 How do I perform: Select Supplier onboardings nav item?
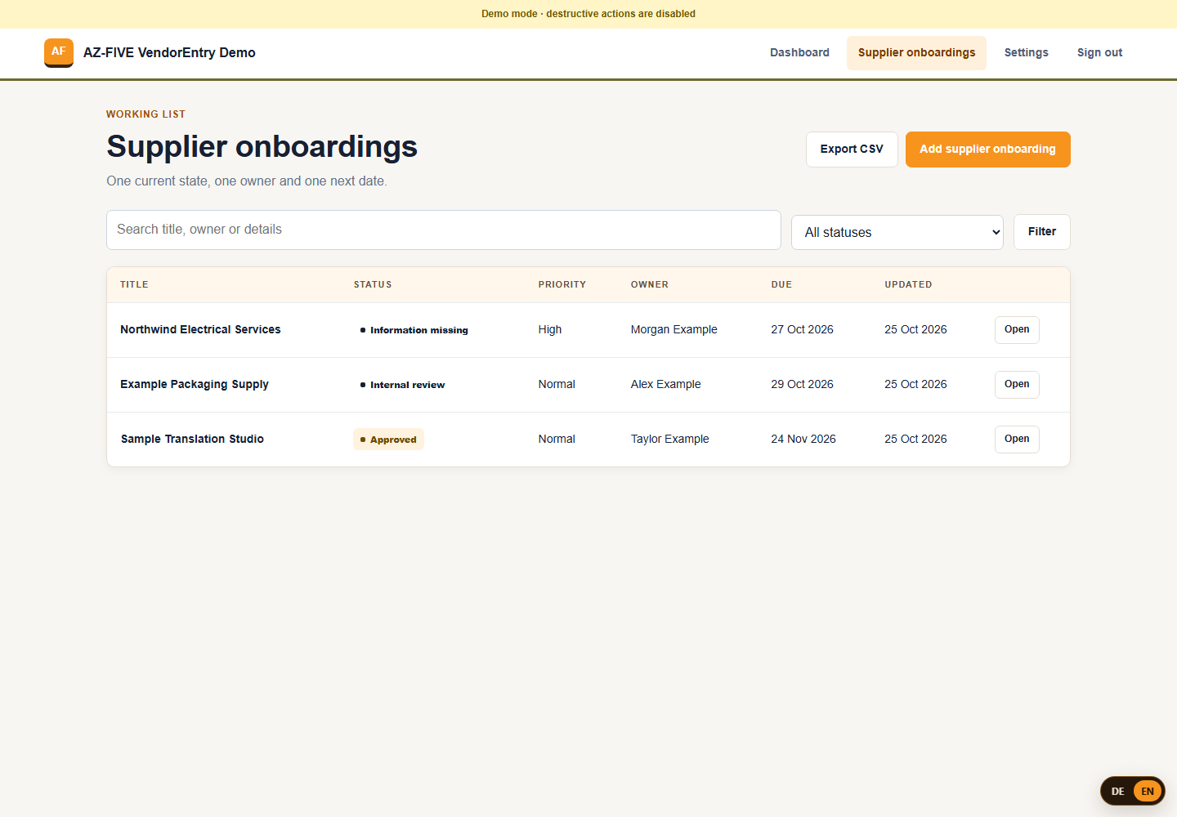point(916,52)
